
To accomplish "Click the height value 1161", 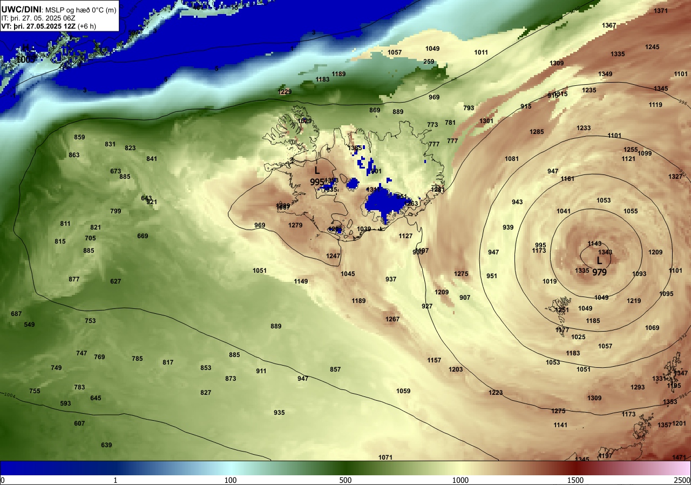I will [567, 179].
